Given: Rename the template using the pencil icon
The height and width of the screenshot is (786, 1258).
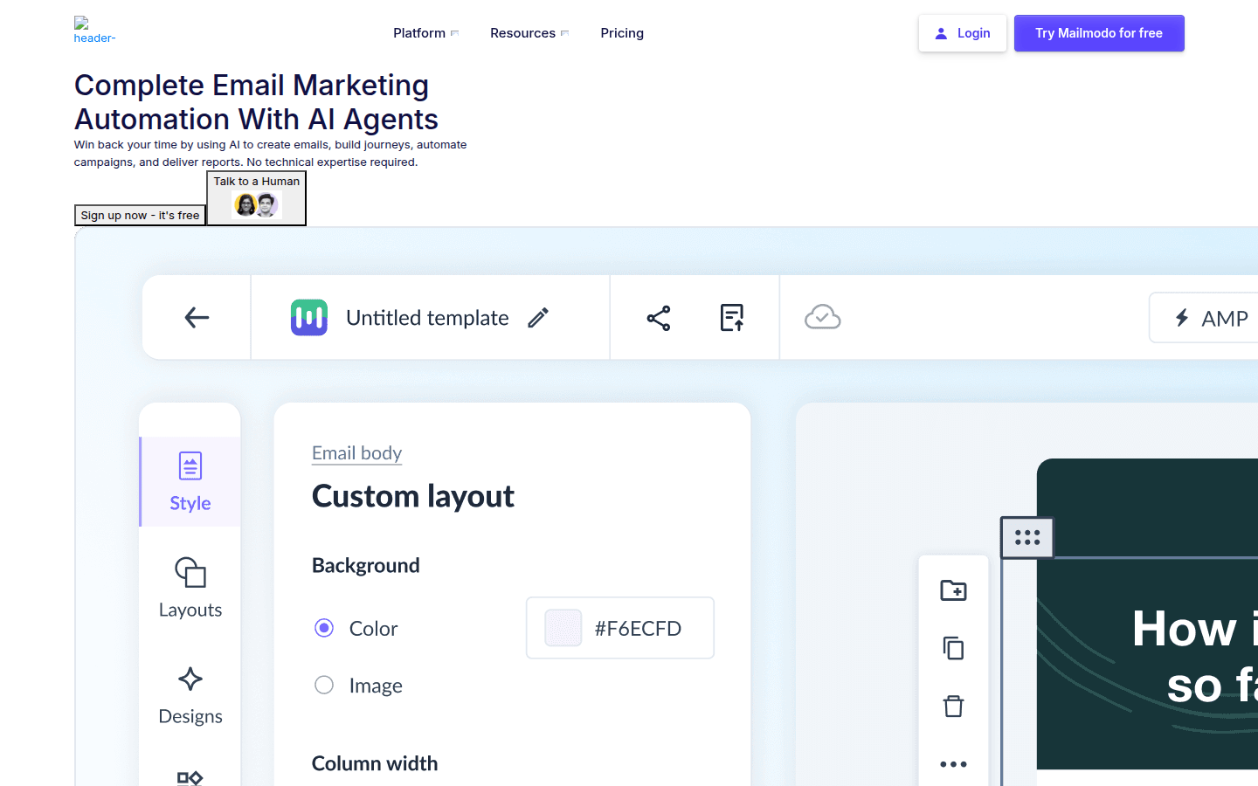Looking at the screenshot, I should click(537, 317).
